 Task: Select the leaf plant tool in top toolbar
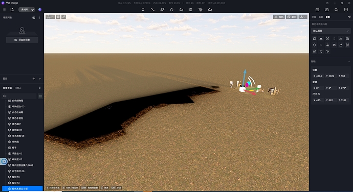coord(162,9)
